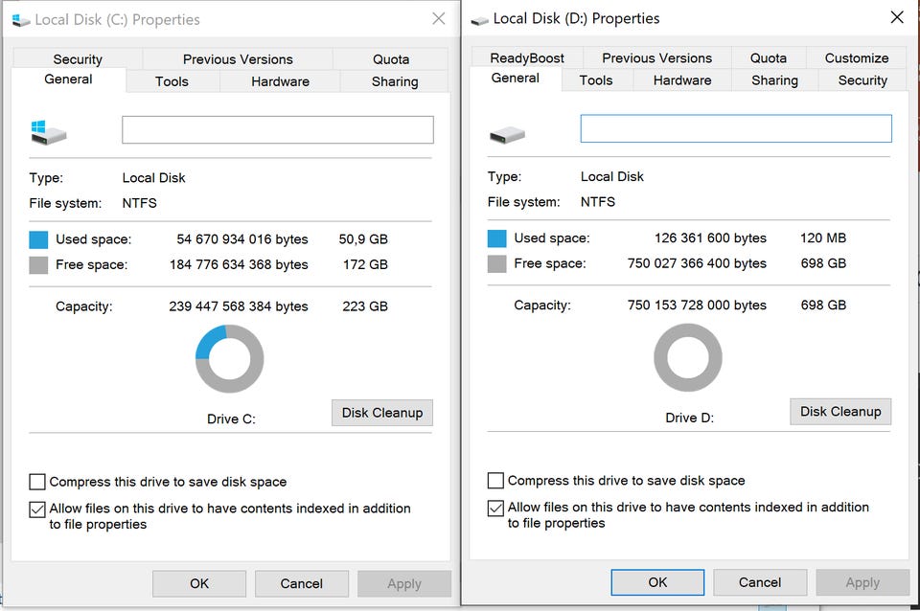
Task: Enable compress drive option for drive D
Action: 495,481
